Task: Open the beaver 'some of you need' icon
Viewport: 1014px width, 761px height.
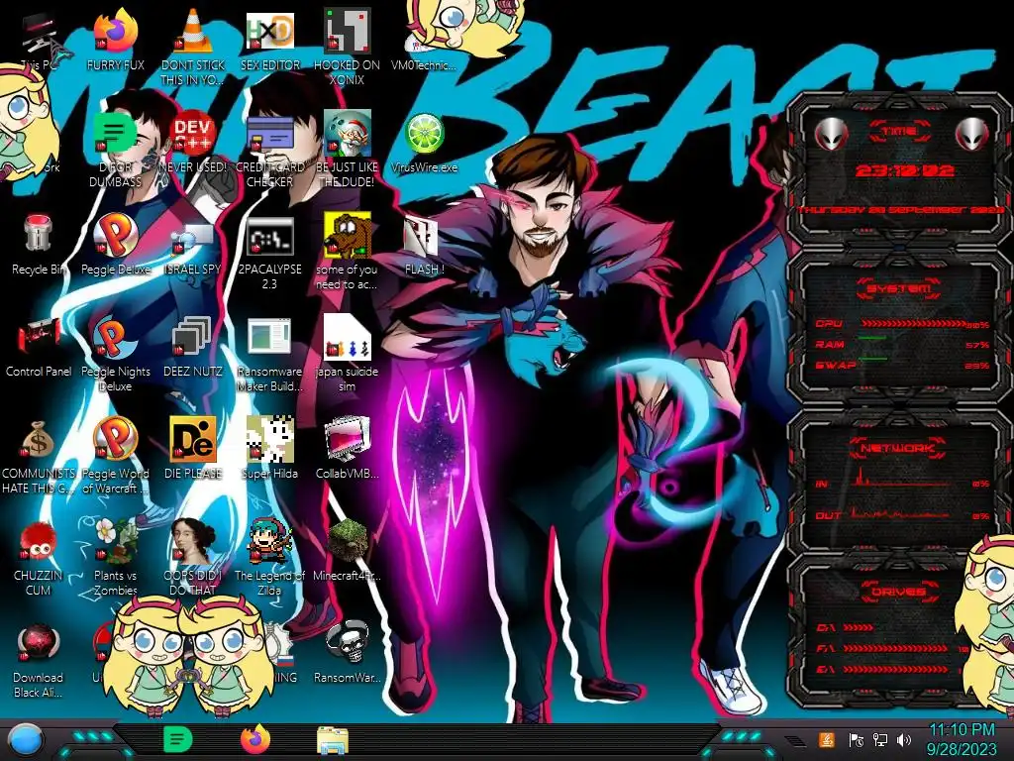Action: 347,234
